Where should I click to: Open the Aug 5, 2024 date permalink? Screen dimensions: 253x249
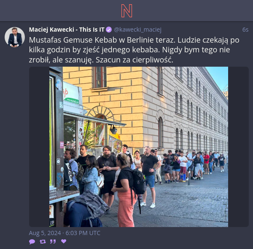pyautogui.click(x=65, y=233)
